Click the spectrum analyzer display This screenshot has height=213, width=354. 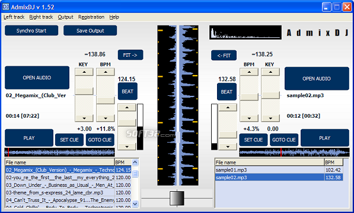pyautogui.click(x=245, y=33)
